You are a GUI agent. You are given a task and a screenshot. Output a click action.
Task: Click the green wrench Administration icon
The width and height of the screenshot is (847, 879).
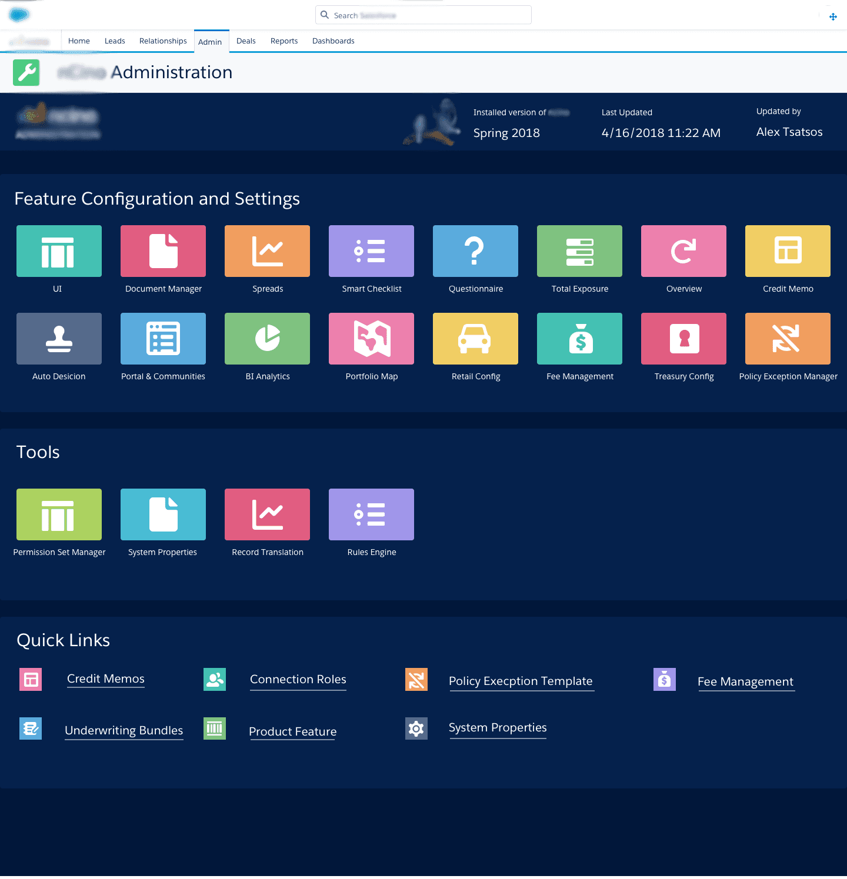[x=26, y=72]
